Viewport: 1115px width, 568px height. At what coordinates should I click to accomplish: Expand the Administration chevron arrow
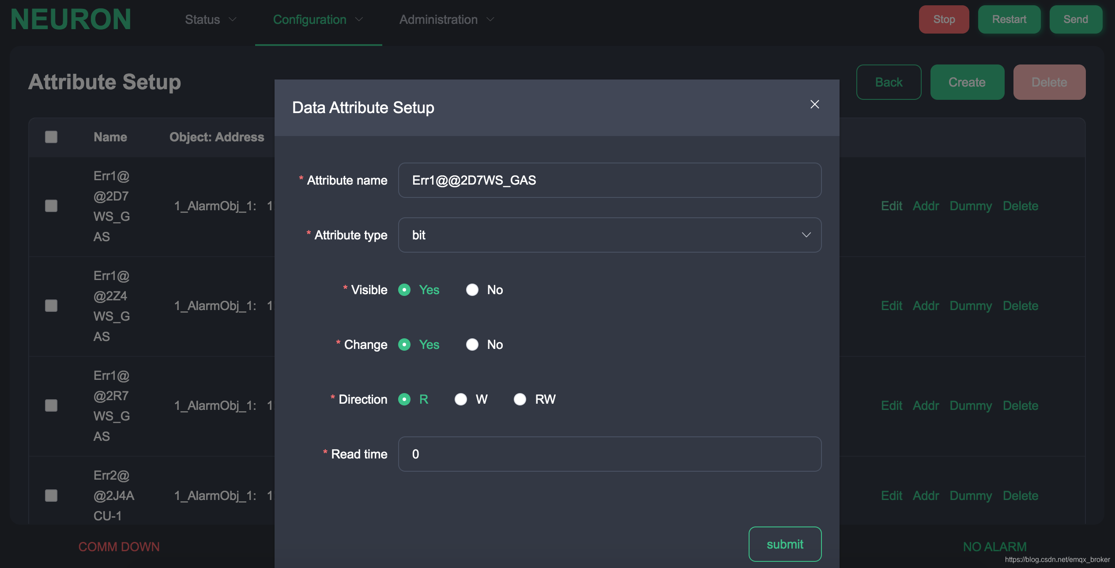pyautogui.click(x=490, y=19)
